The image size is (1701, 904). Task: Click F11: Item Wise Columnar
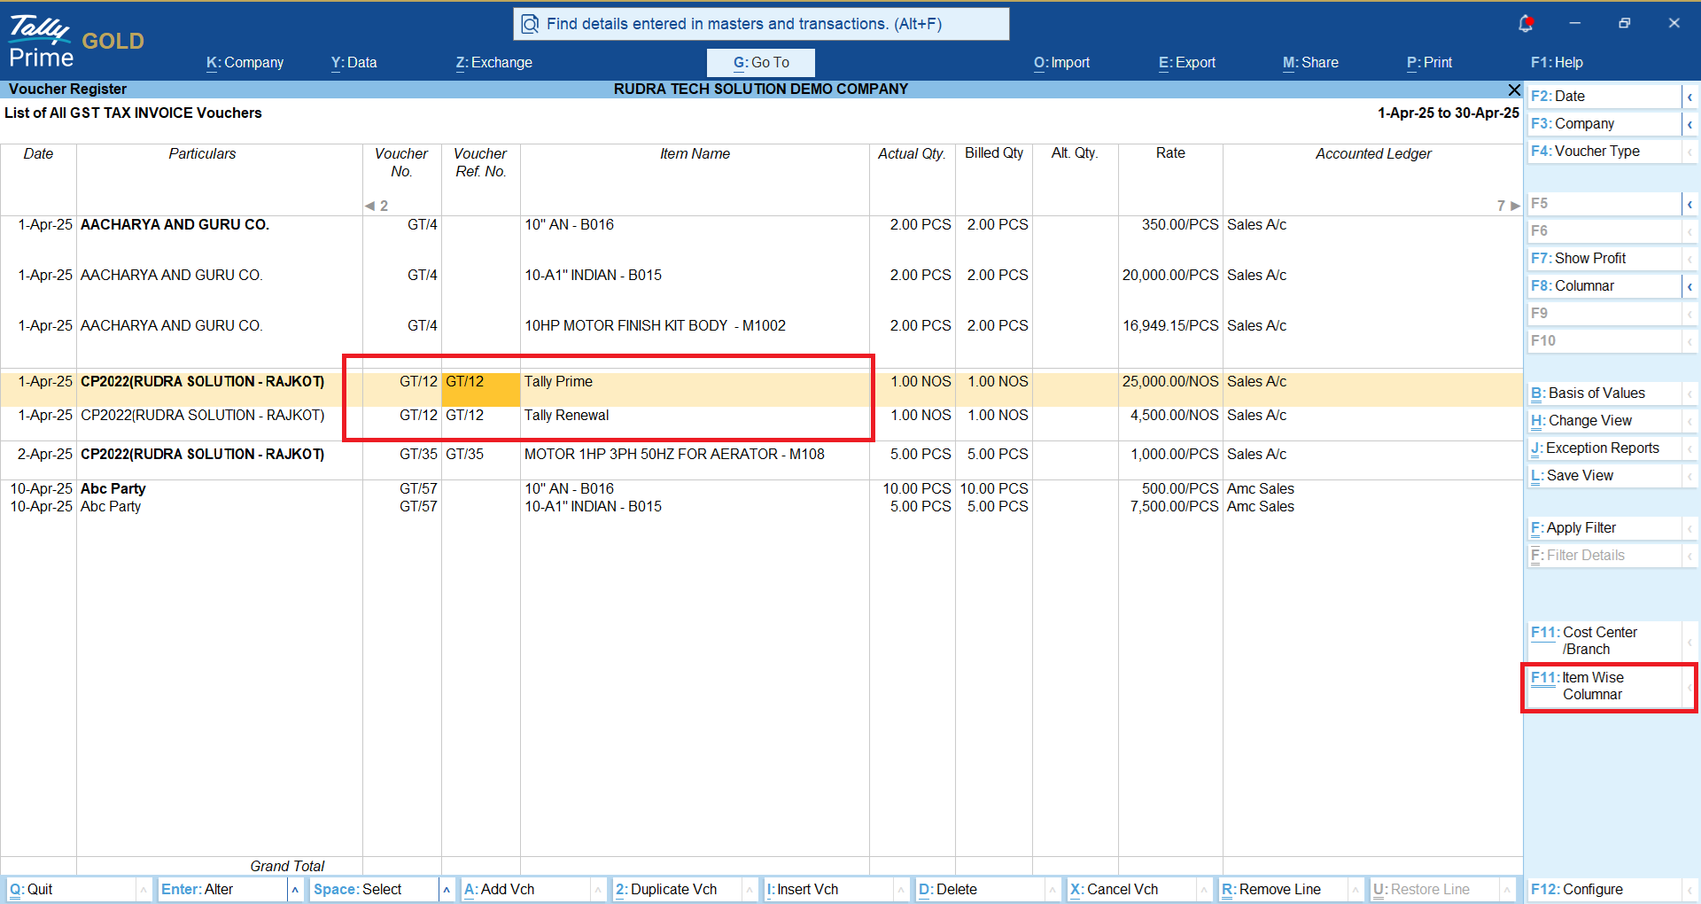(1604, 686)
